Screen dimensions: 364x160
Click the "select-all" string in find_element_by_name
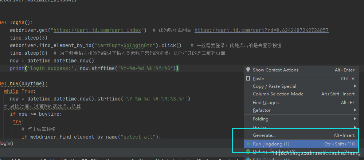(140, 137)
